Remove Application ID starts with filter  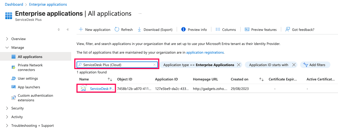coord(294,65)
